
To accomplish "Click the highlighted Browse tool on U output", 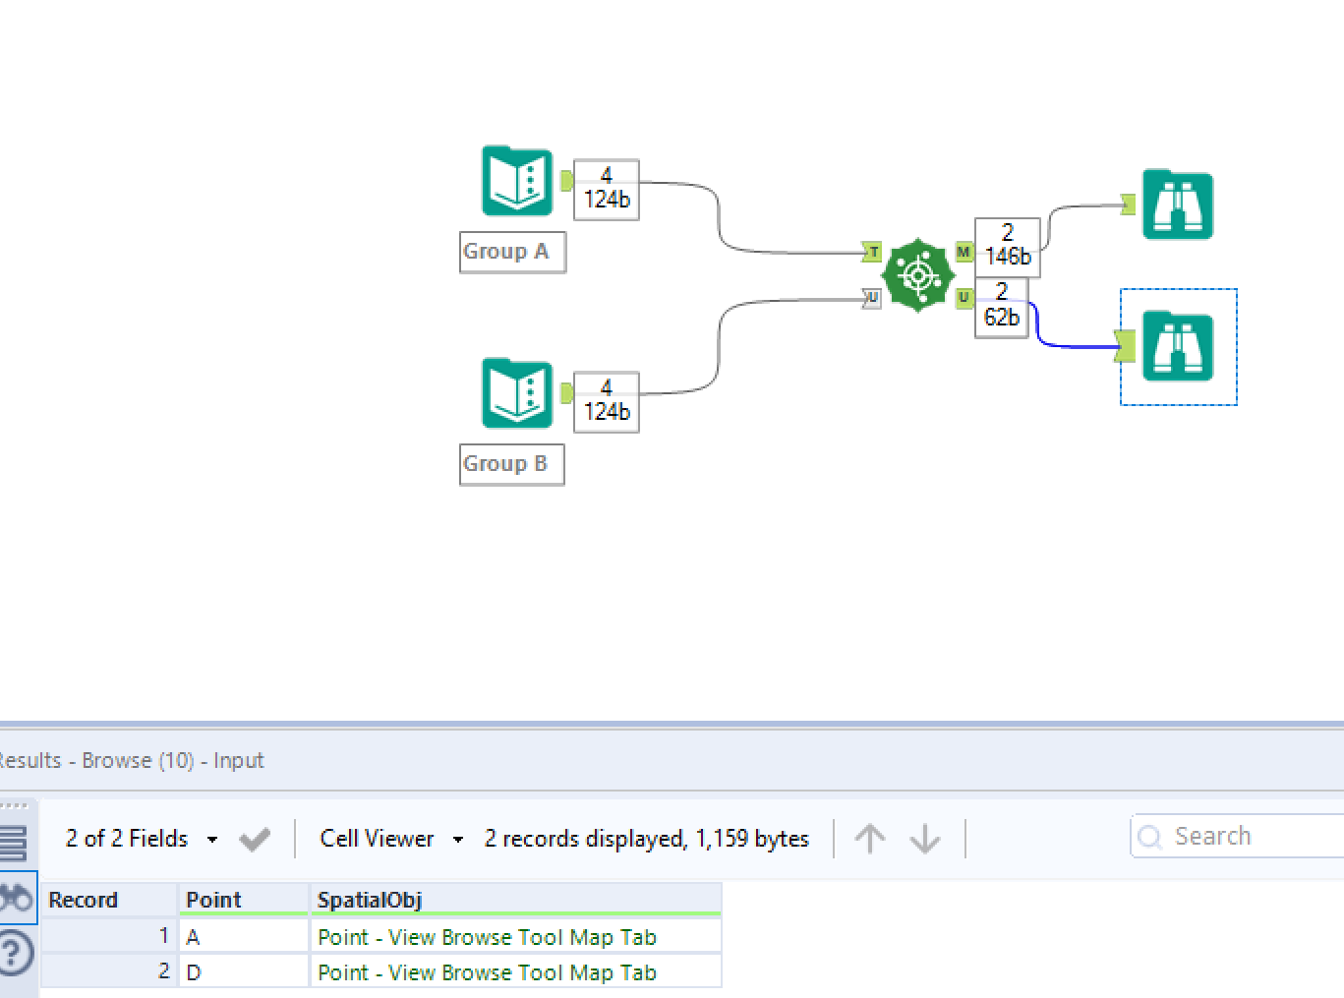I will [1178, 346].
